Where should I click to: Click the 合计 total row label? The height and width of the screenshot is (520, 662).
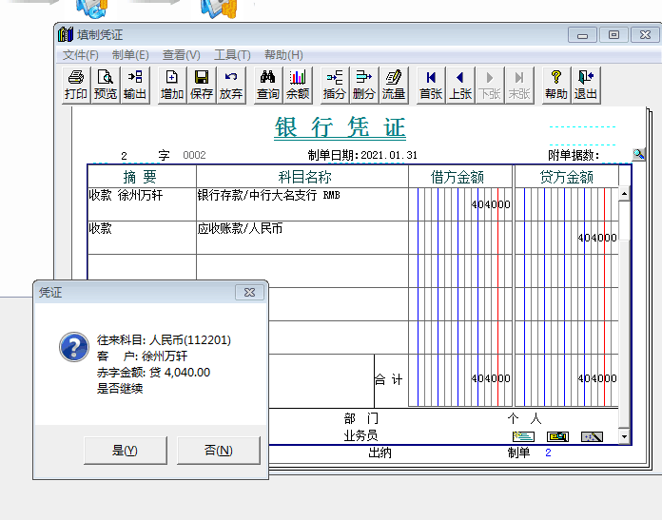click(388, 379)
